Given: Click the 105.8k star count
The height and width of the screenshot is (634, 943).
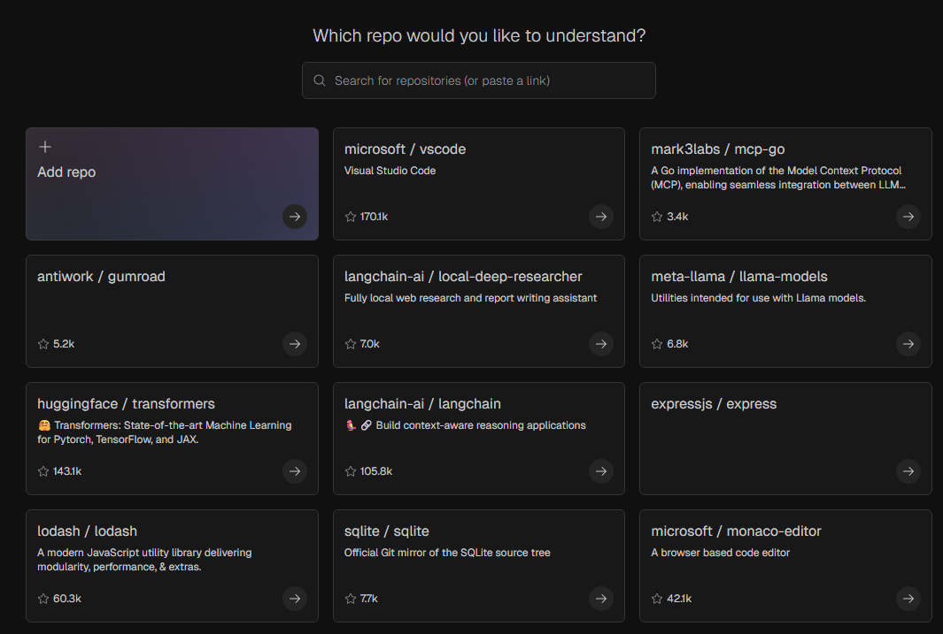Looking at the screenshot, I should (376, 471).
